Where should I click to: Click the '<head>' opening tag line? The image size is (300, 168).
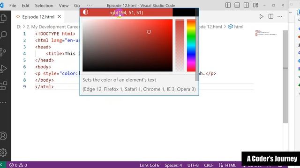43,47
